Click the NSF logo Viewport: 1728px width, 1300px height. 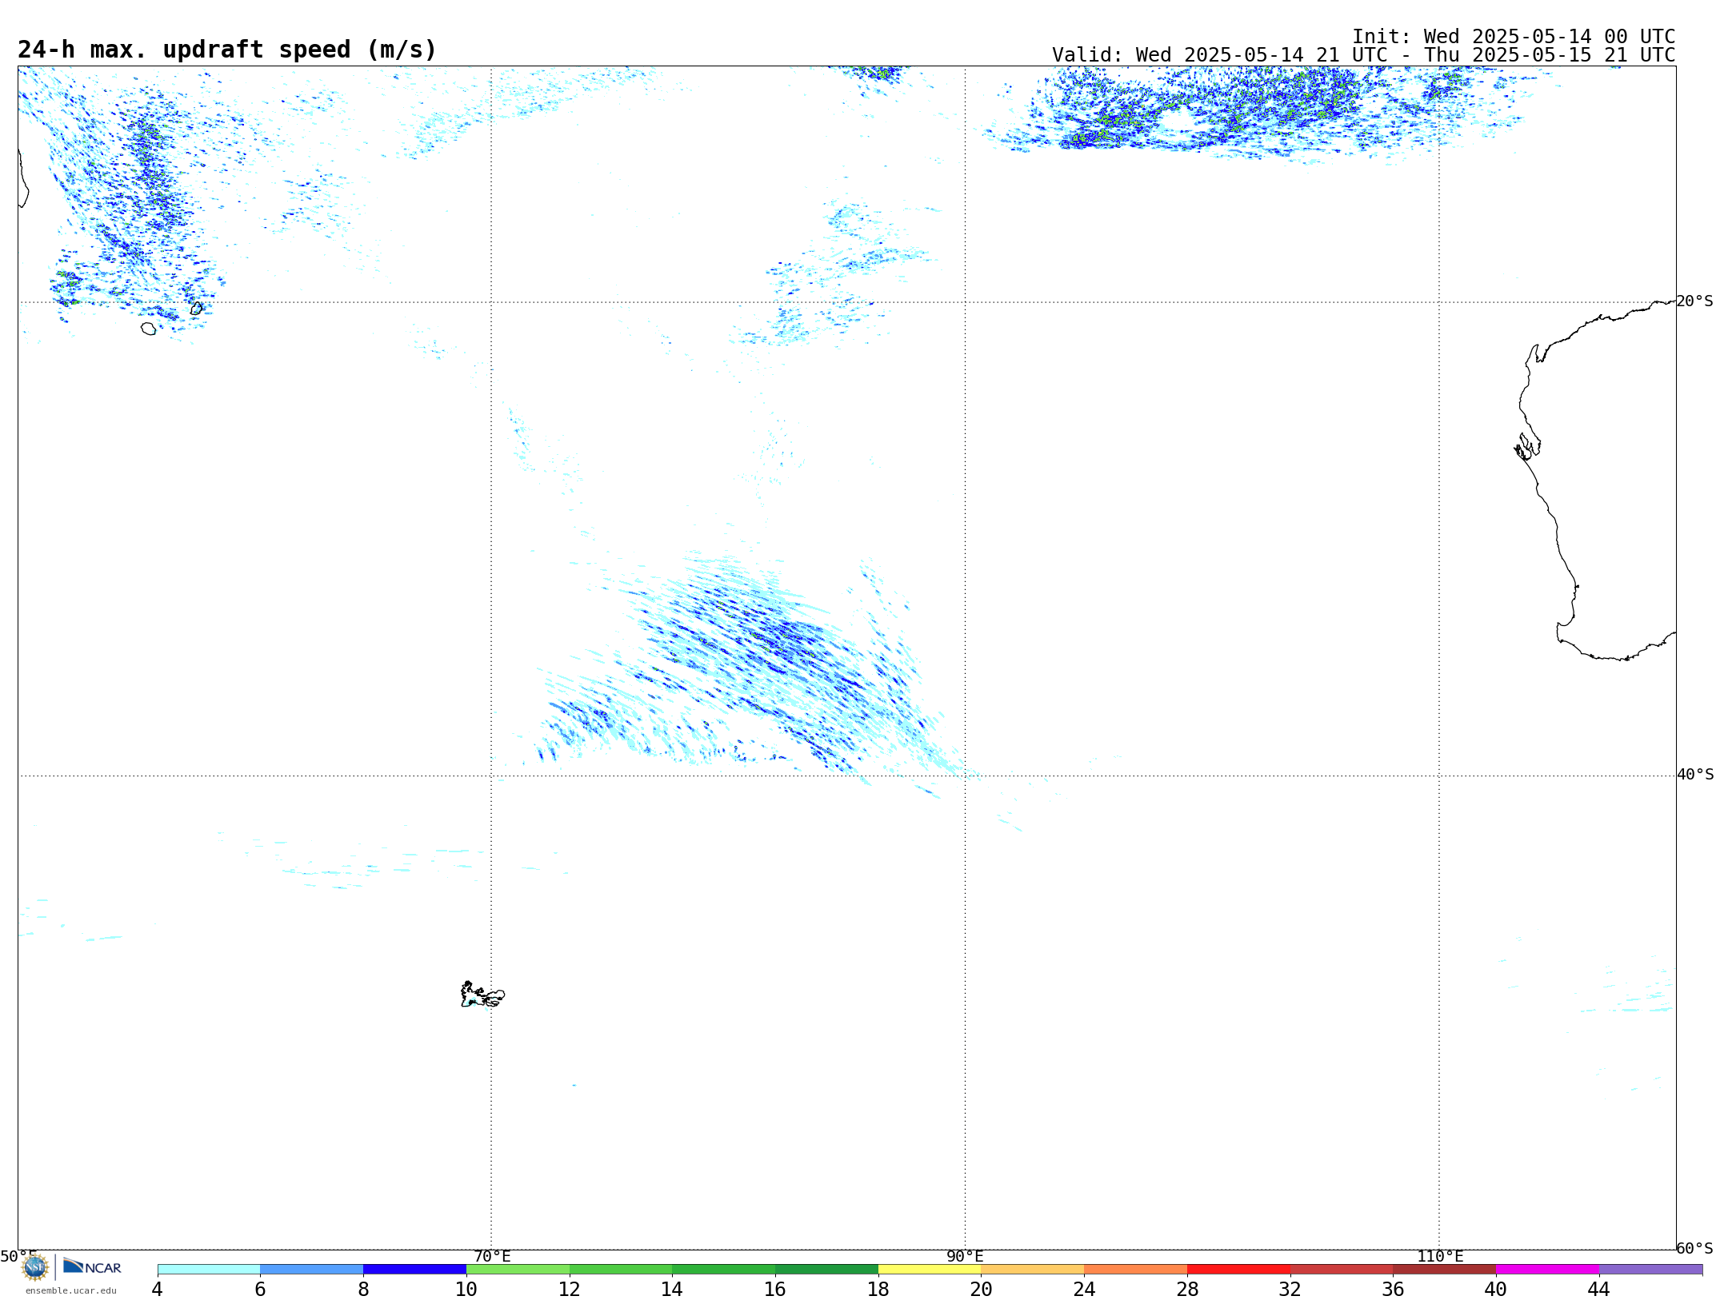(x=35, y=1267)
